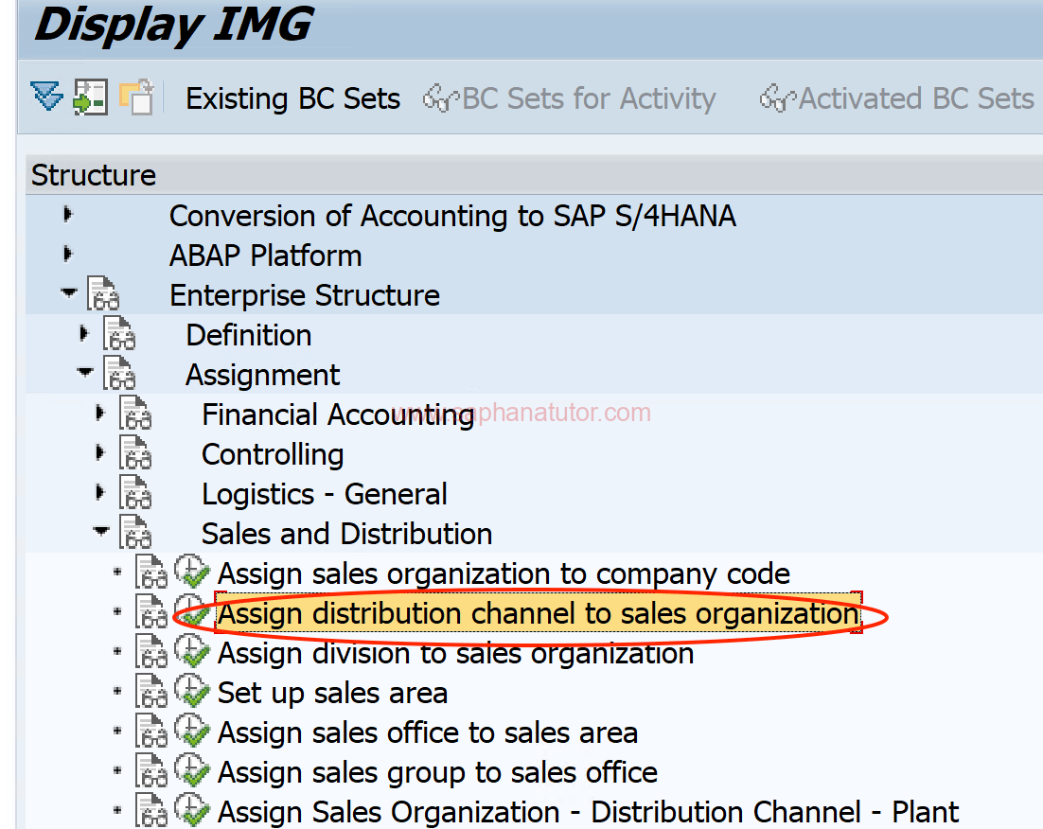1043x829 pixels.
Task: Open documentation icon for Sales and Distribution
Action: coord(135,532)
